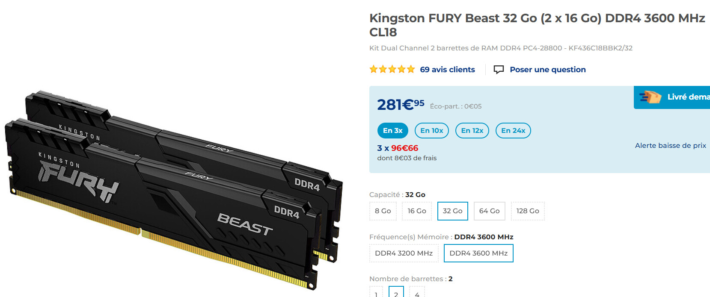710x297 pixels.
Task: Select the En 12x payment option
Action: [x=472, y=131]
